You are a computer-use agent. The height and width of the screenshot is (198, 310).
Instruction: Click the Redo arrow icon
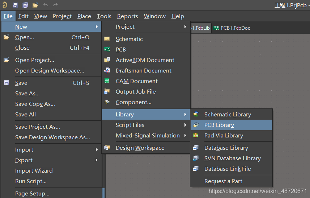click(x=55, y=5)
